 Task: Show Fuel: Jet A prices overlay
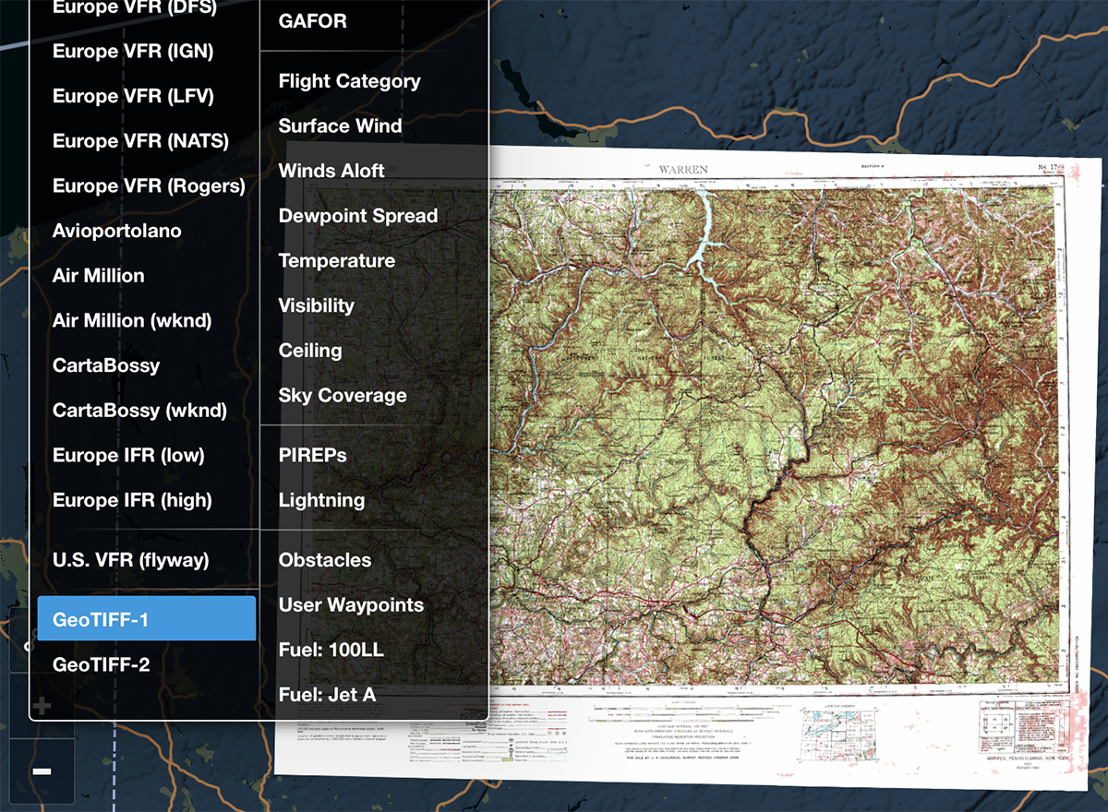click(x=327, y=695)
